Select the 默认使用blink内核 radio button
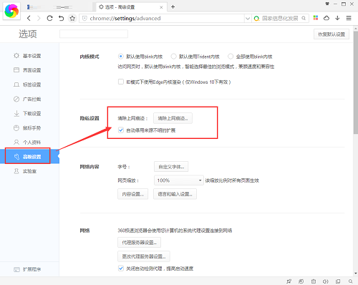 (x=121, y=57)
